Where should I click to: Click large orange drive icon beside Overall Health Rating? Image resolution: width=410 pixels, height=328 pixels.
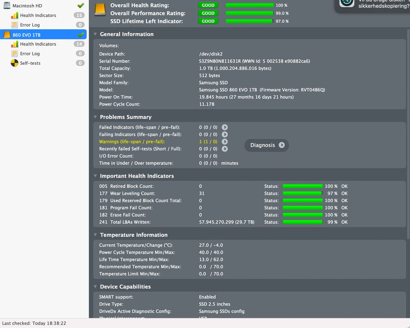click(100, 9)
